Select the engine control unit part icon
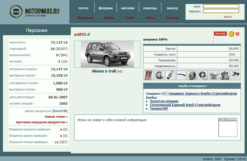 click(x=224, y=75)
